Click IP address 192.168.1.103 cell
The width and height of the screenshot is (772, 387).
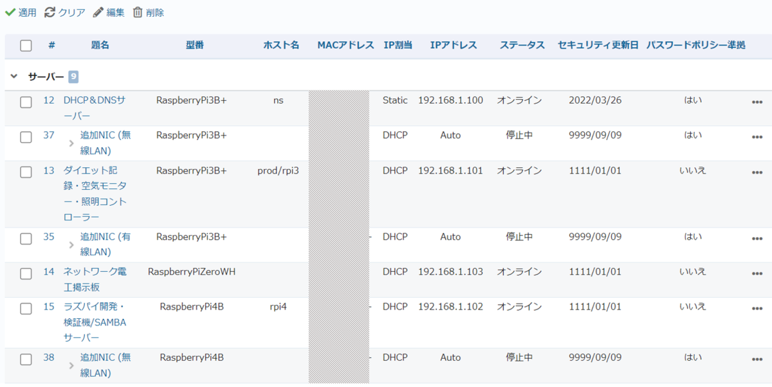[450, 271]
